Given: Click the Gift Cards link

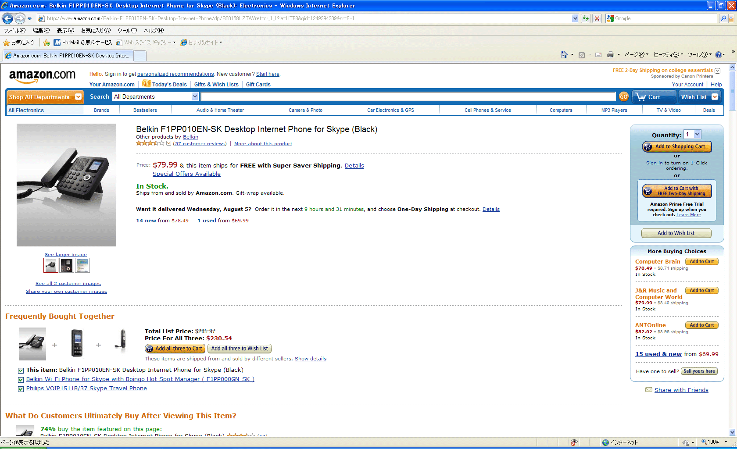Looking at the screenshot, I should (258, 85).
